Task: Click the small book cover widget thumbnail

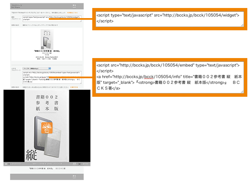Action: [x=47, y=40]
